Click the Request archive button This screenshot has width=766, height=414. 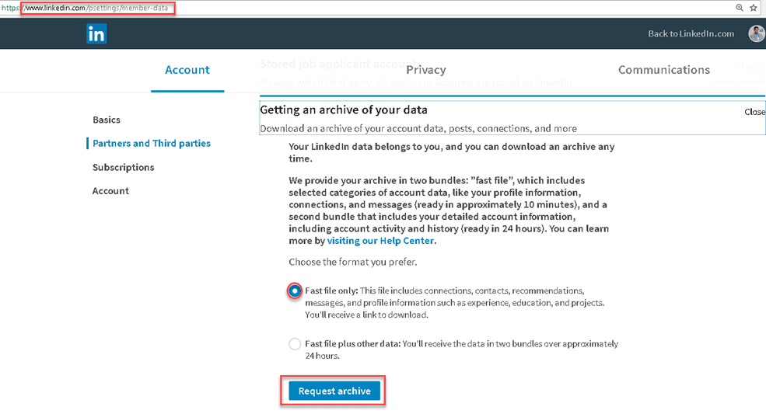click(334, 391)
